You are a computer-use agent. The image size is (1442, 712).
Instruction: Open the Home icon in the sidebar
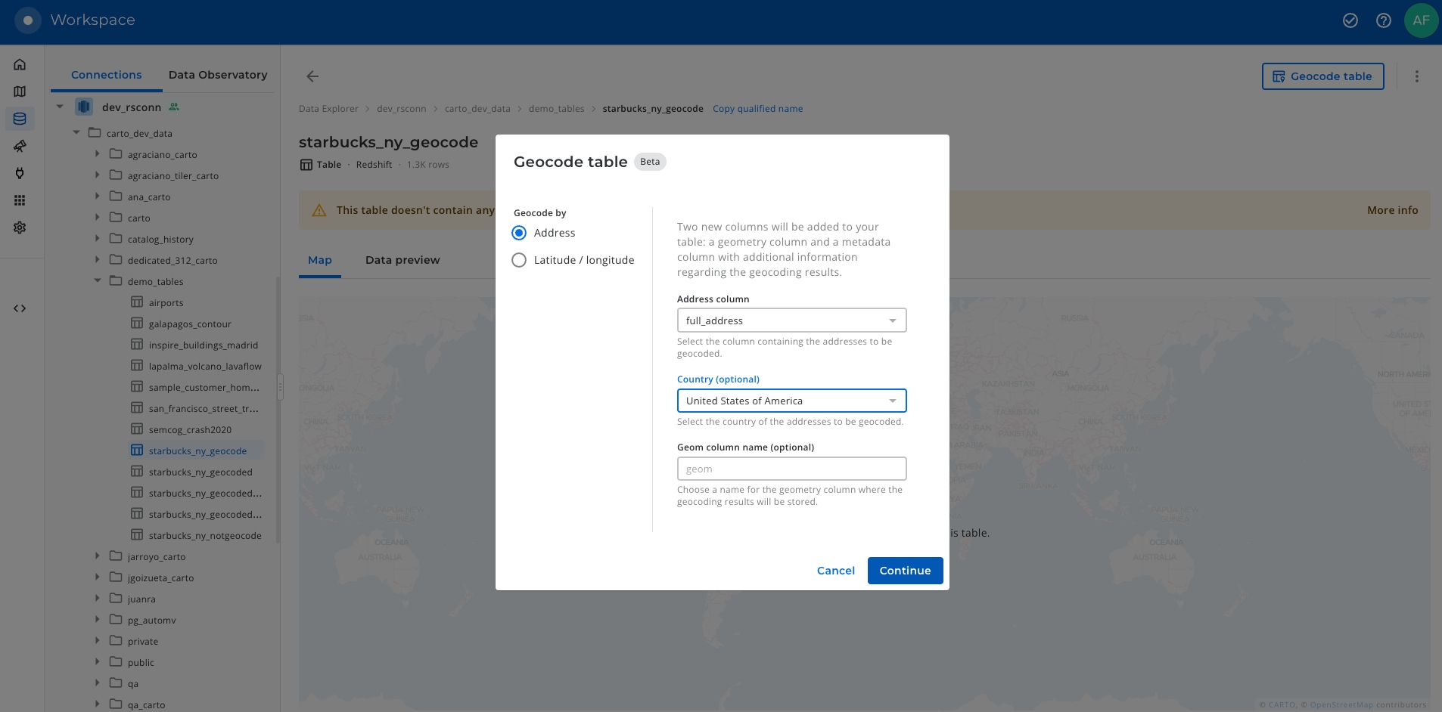[x=20, y=64]
